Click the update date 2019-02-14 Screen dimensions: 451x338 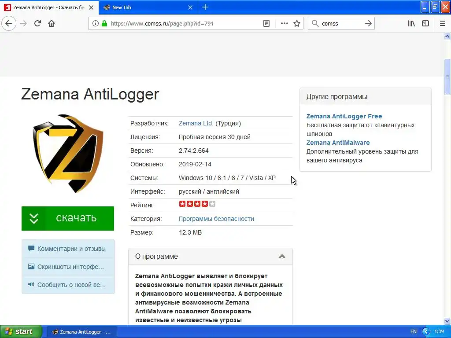[195, 165]
